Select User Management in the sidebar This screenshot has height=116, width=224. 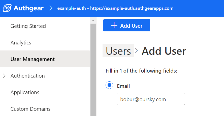click(33, 59)
